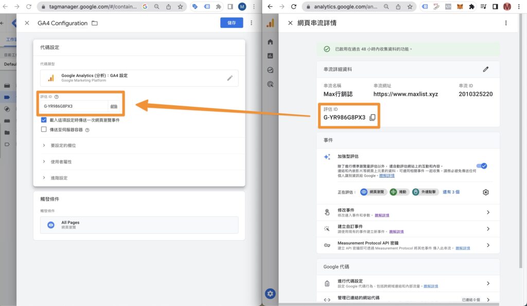
Task: Click the analytics.google.com address bar
Action: (345, 7)
